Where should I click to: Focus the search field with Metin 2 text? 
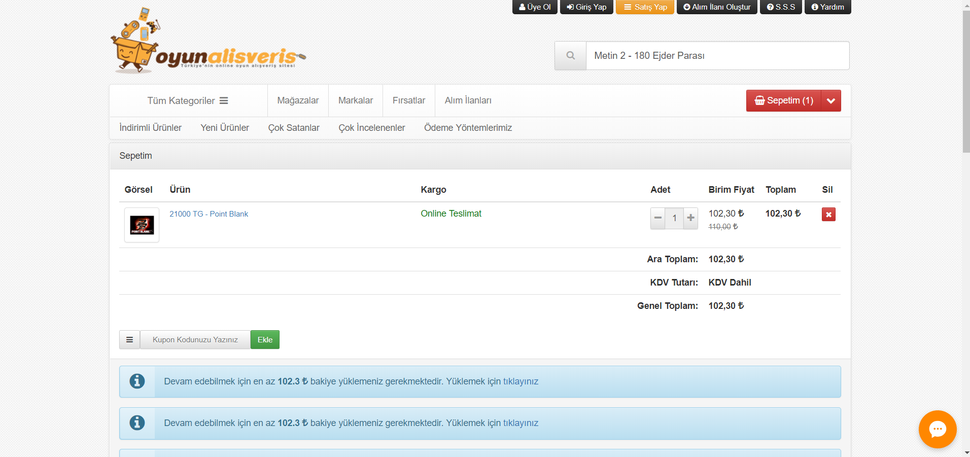point(717,55)
